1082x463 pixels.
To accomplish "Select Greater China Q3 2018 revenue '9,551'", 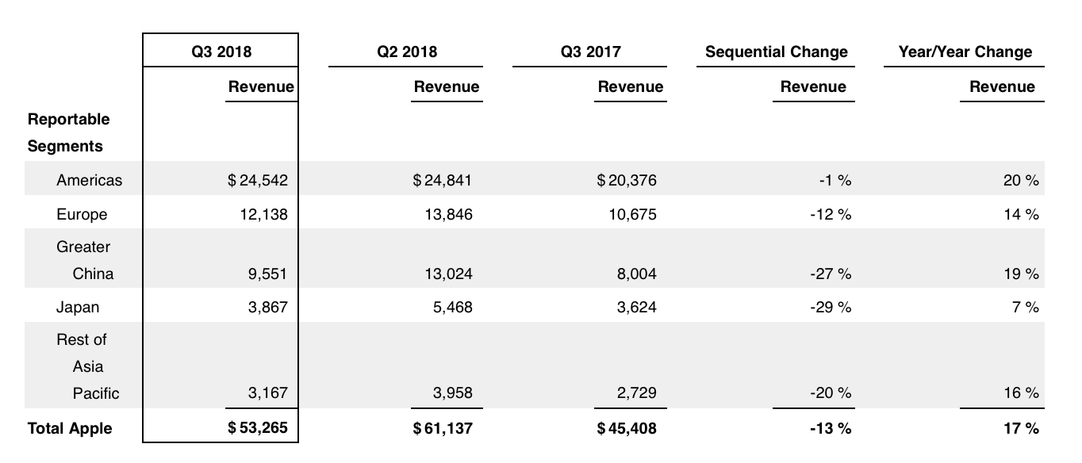I will tap(267, 274).
